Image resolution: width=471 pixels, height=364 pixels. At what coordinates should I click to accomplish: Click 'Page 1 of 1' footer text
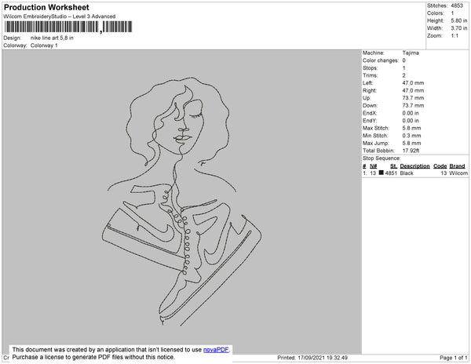453,358
